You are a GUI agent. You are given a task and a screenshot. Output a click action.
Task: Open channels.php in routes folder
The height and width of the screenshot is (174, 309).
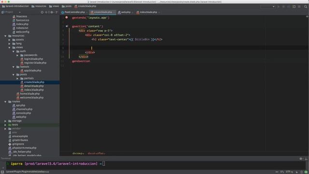(x=22, y=109)
